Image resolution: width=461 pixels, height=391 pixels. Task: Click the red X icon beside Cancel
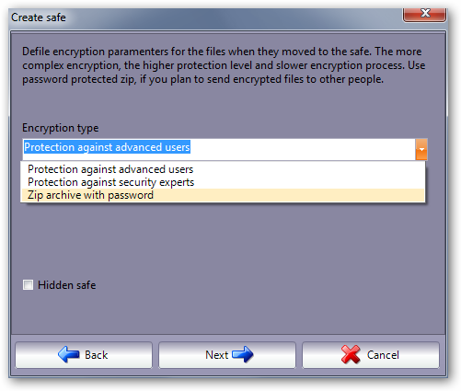(351, 354)
